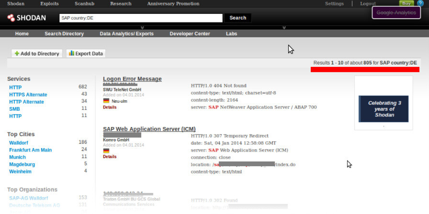Click Shodan in the top bar

[16, 3]
